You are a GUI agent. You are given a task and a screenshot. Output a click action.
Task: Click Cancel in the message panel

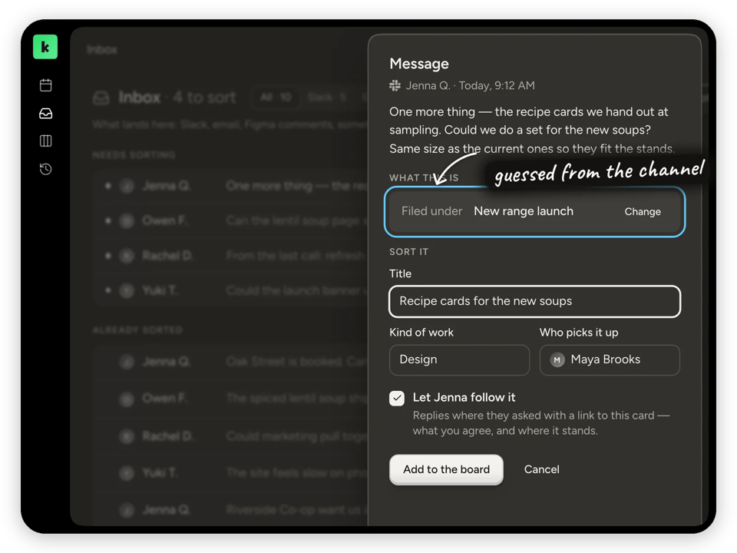[541, 469]
